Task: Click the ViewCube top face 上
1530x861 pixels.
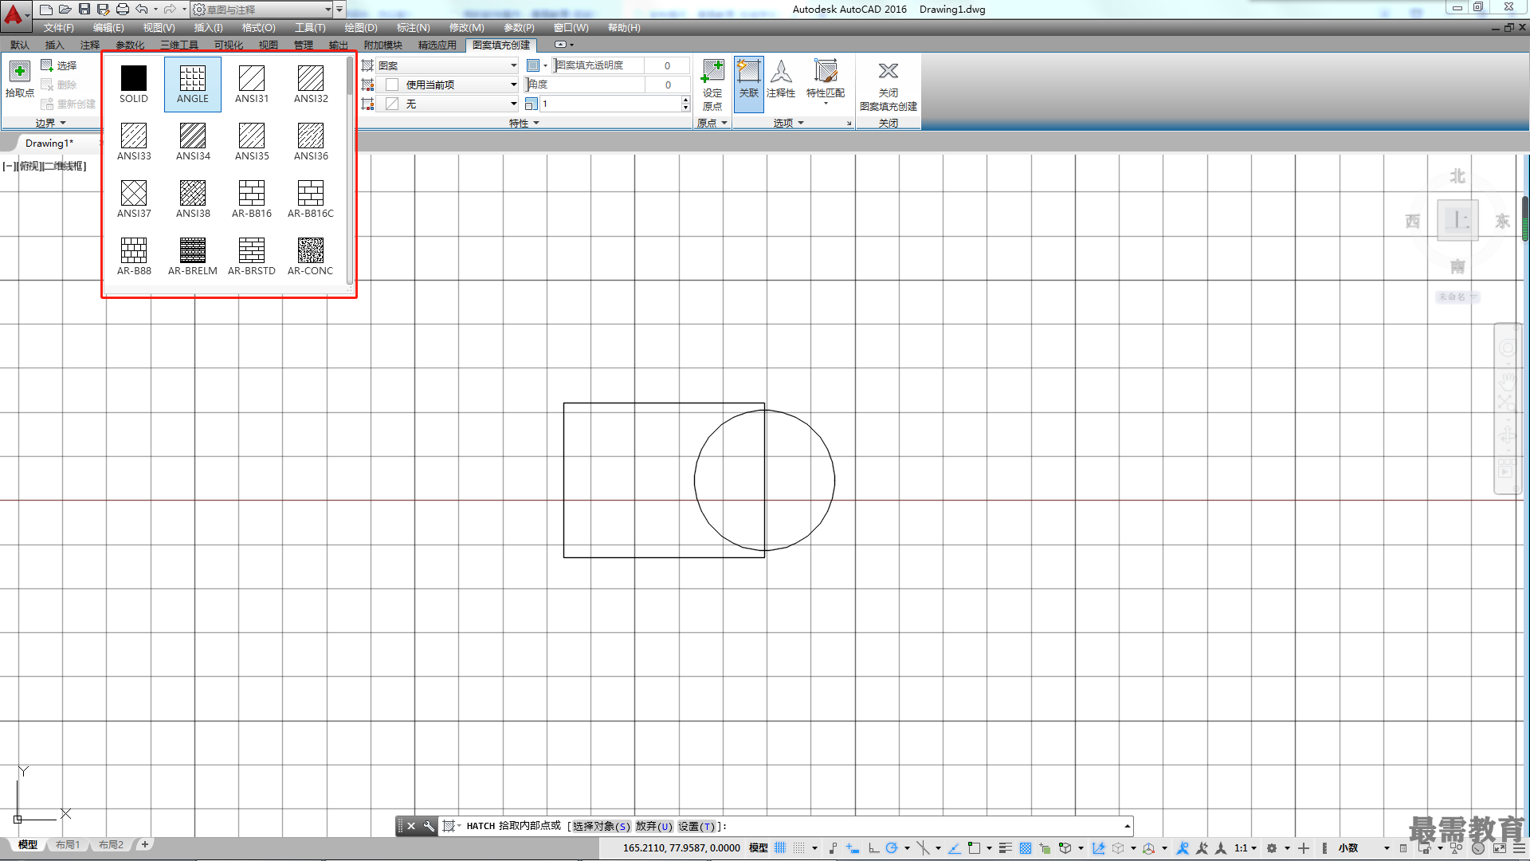Action: click(1457, 220)
